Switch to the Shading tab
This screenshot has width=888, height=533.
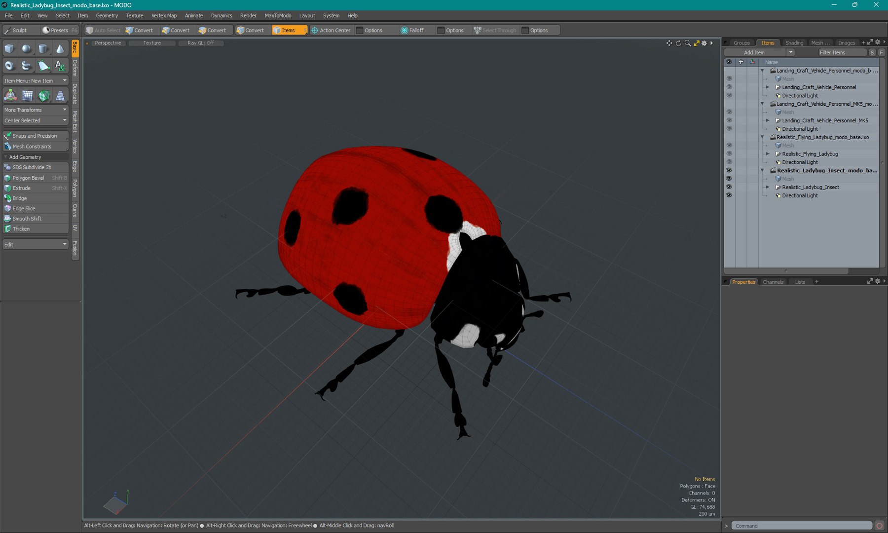click(x=794, y=43)
